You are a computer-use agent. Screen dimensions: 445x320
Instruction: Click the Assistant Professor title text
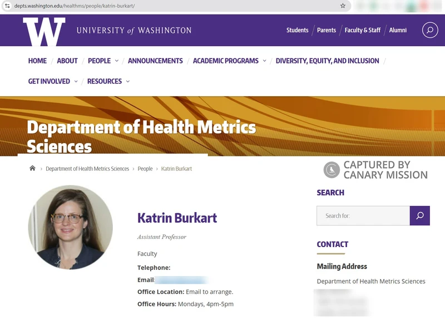(x=162, y=237)
